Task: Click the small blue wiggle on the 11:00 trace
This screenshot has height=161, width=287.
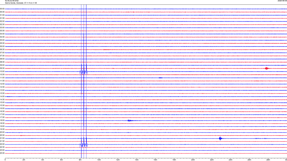Action: [x=161, y=78]
